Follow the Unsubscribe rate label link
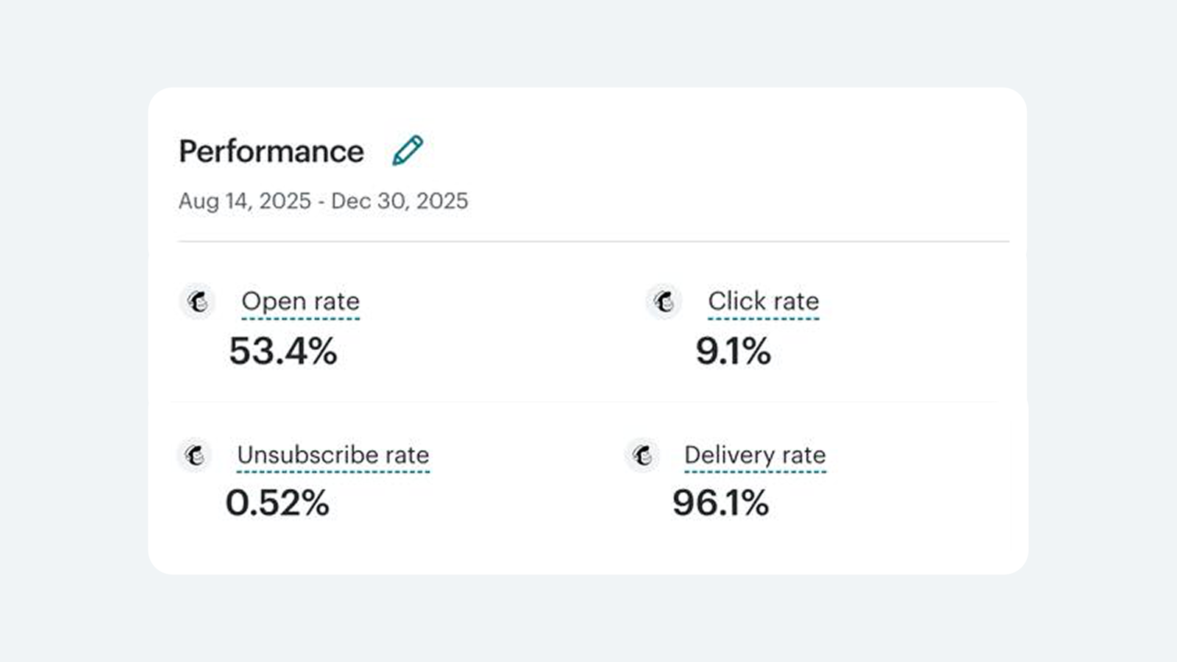The width and height of the screenshot is (1177, 662). pyautogui.click(x=333, y=455)
